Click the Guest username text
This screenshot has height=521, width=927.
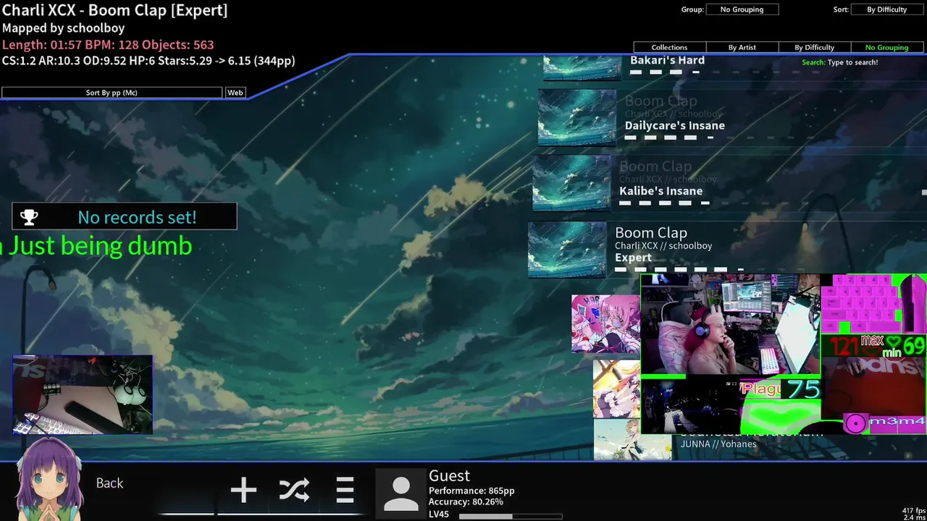pyautogui.click(x=449, y=475)
